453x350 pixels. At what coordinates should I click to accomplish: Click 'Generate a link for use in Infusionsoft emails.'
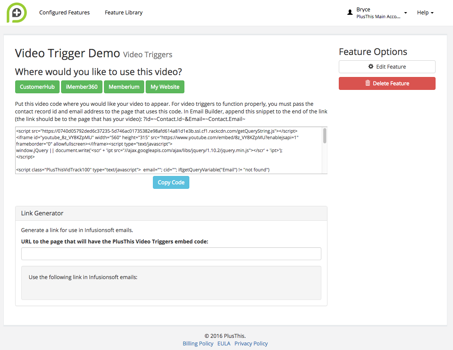point(77,230)
